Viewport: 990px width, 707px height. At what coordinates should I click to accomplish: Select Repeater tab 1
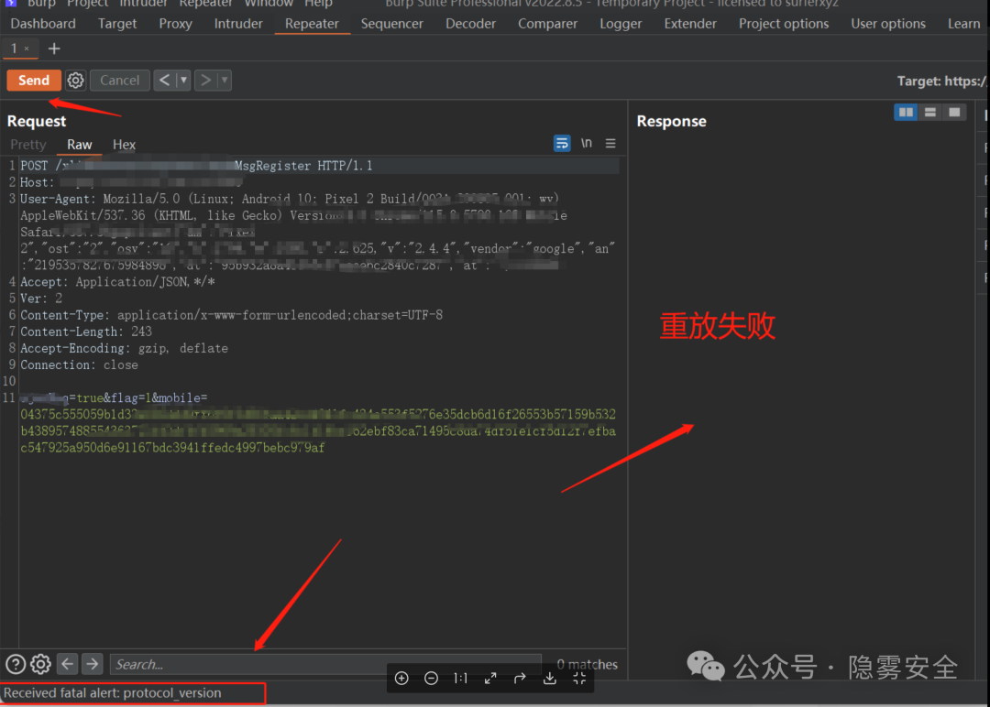14,49
